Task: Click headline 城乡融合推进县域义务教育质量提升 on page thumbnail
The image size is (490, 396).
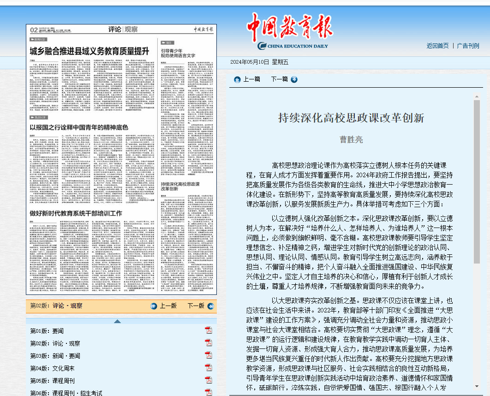Action: pyautogui.click(x=89, y=51)
